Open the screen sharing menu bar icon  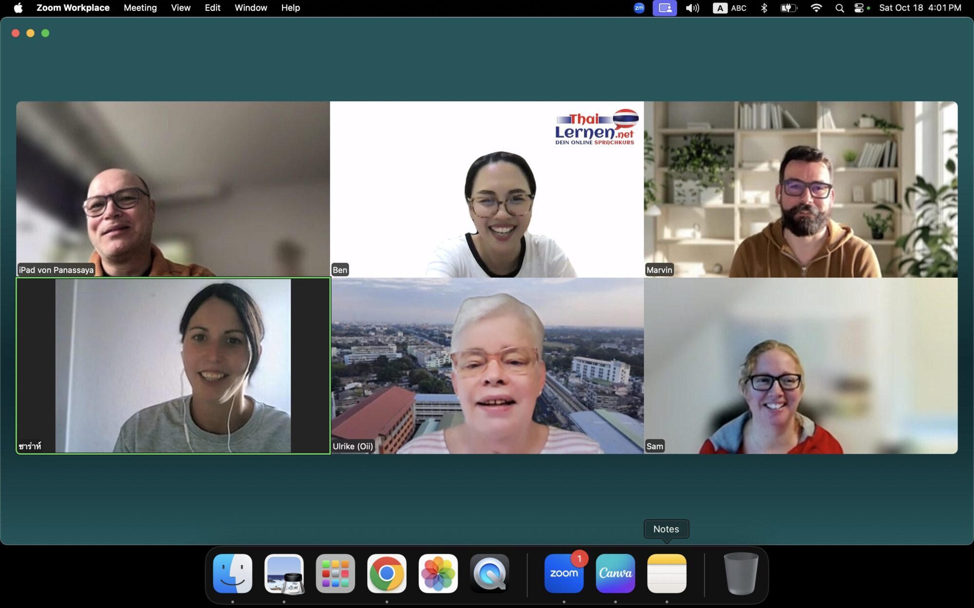coord(665,8)
